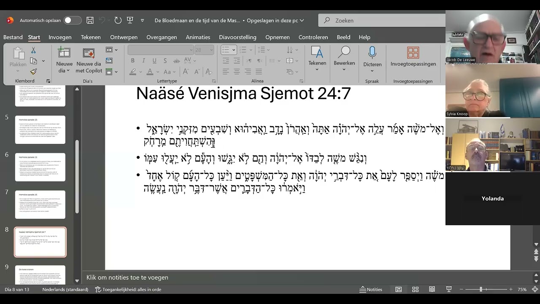Click the Notities button in status bar

(x=371, y=289)
